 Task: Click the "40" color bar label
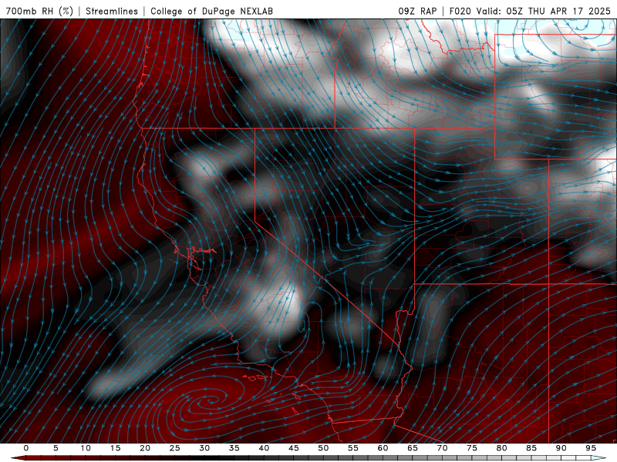point(264,448)
